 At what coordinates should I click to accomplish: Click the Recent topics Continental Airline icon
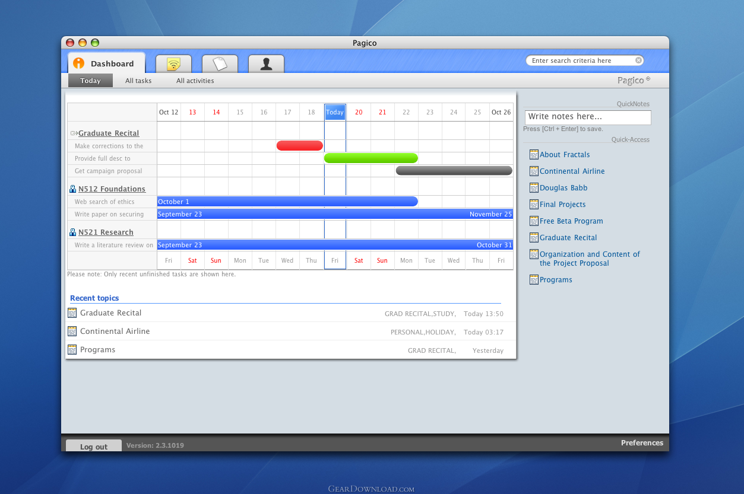click(72, 331)
